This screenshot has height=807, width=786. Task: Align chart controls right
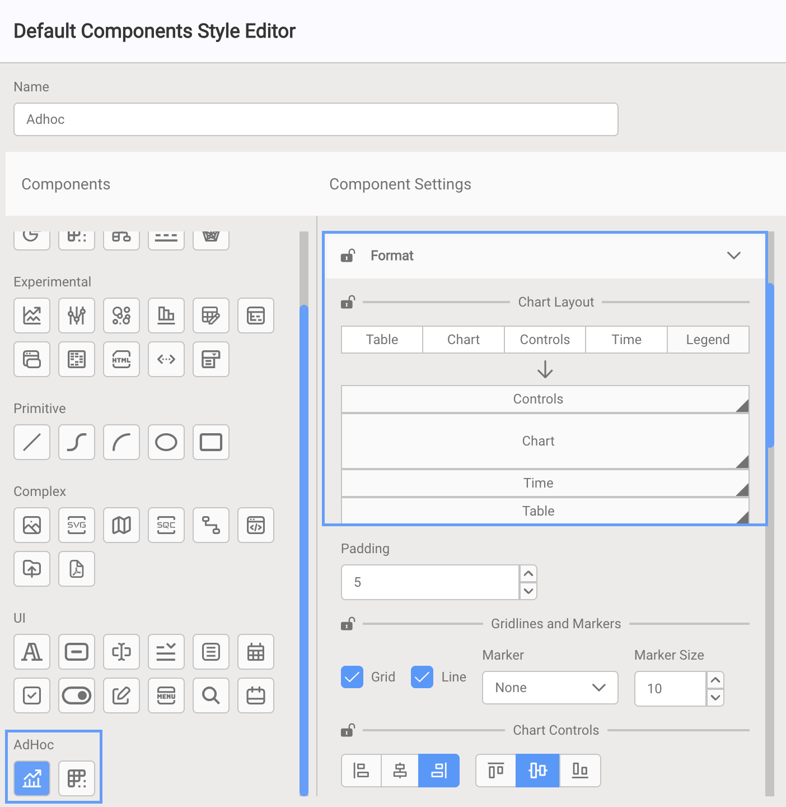tap(439, 771)
